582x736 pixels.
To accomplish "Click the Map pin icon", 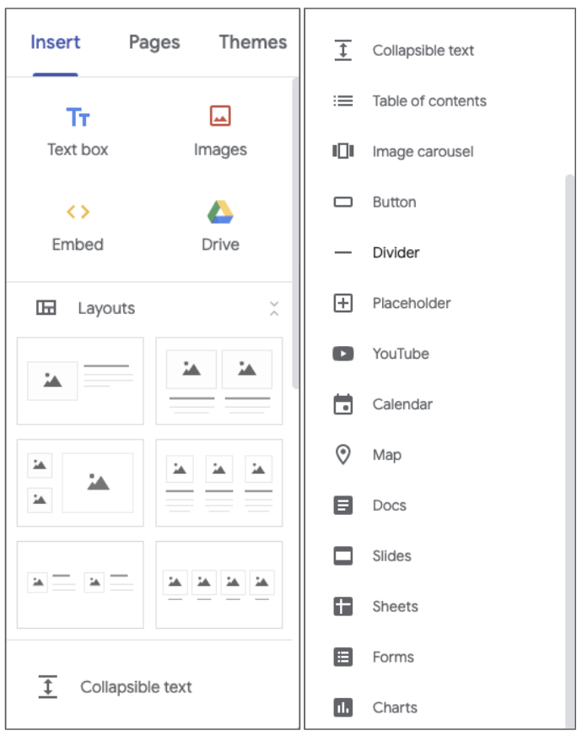I will 343,454.
